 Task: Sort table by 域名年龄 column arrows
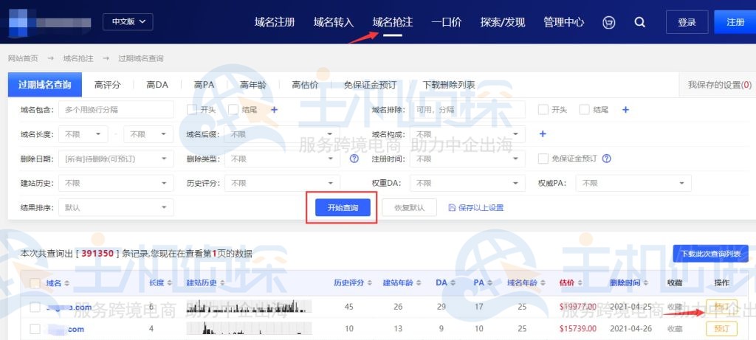[543, 283]
